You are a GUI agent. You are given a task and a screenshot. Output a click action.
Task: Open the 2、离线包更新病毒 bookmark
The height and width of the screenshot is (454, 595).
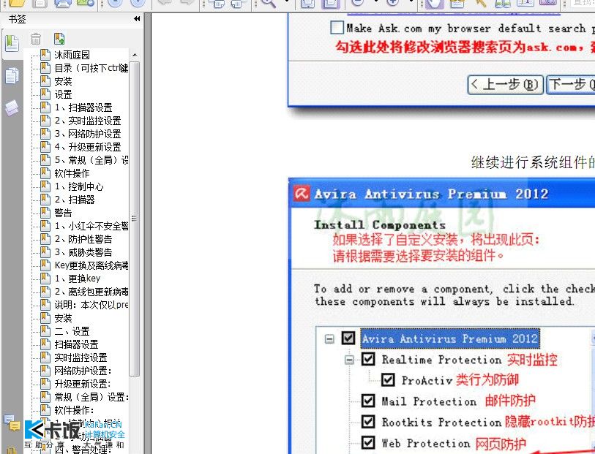tap(91, 292)
